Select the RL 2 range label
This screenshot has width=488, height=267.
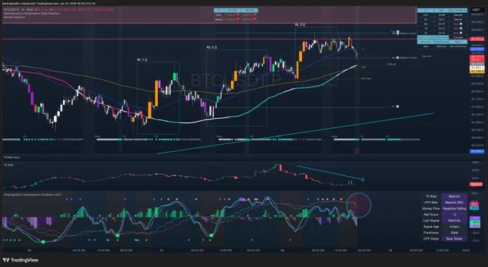pyautogui.click(x=211, y=47)
